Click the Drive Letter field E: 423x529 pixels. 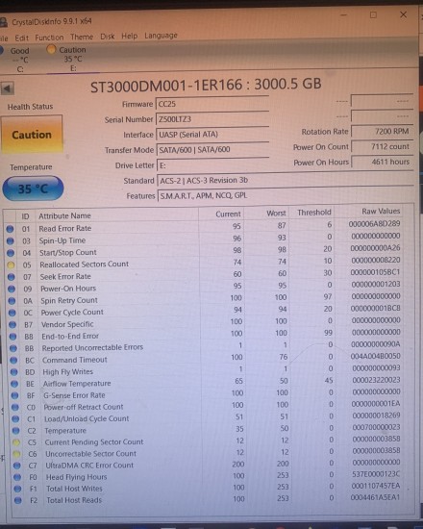(x=212, y=165)
